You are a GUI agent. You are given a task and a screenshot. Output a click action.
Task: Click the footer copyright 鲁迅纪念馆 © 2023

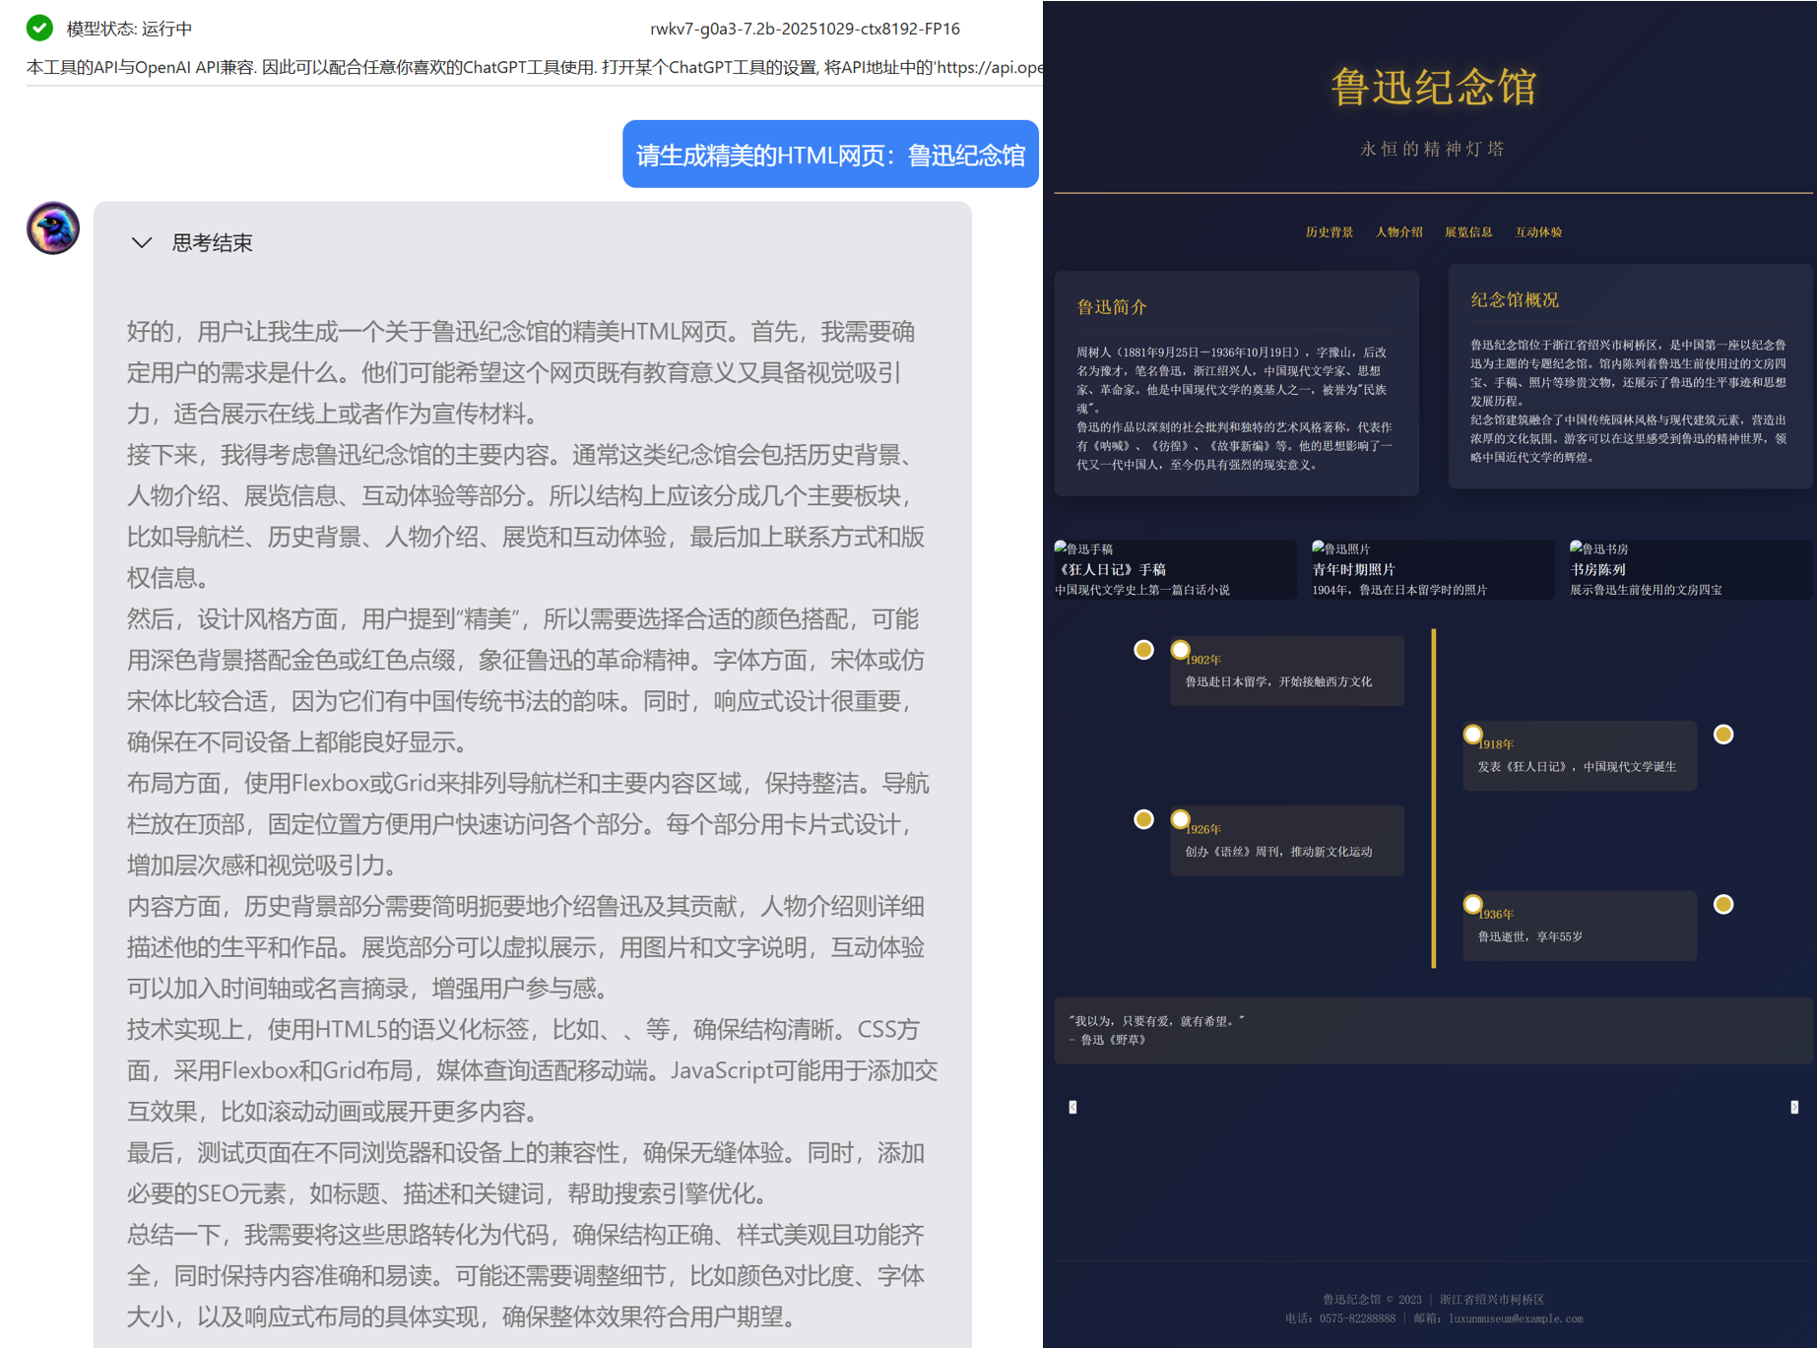click(1372, 1300)
